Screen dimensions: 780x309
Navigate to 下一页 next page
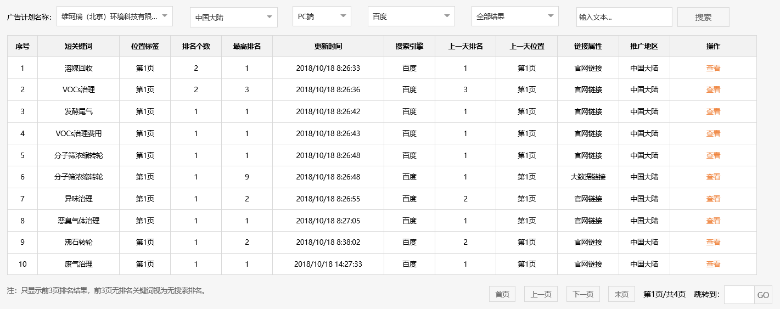click(583, 294)
